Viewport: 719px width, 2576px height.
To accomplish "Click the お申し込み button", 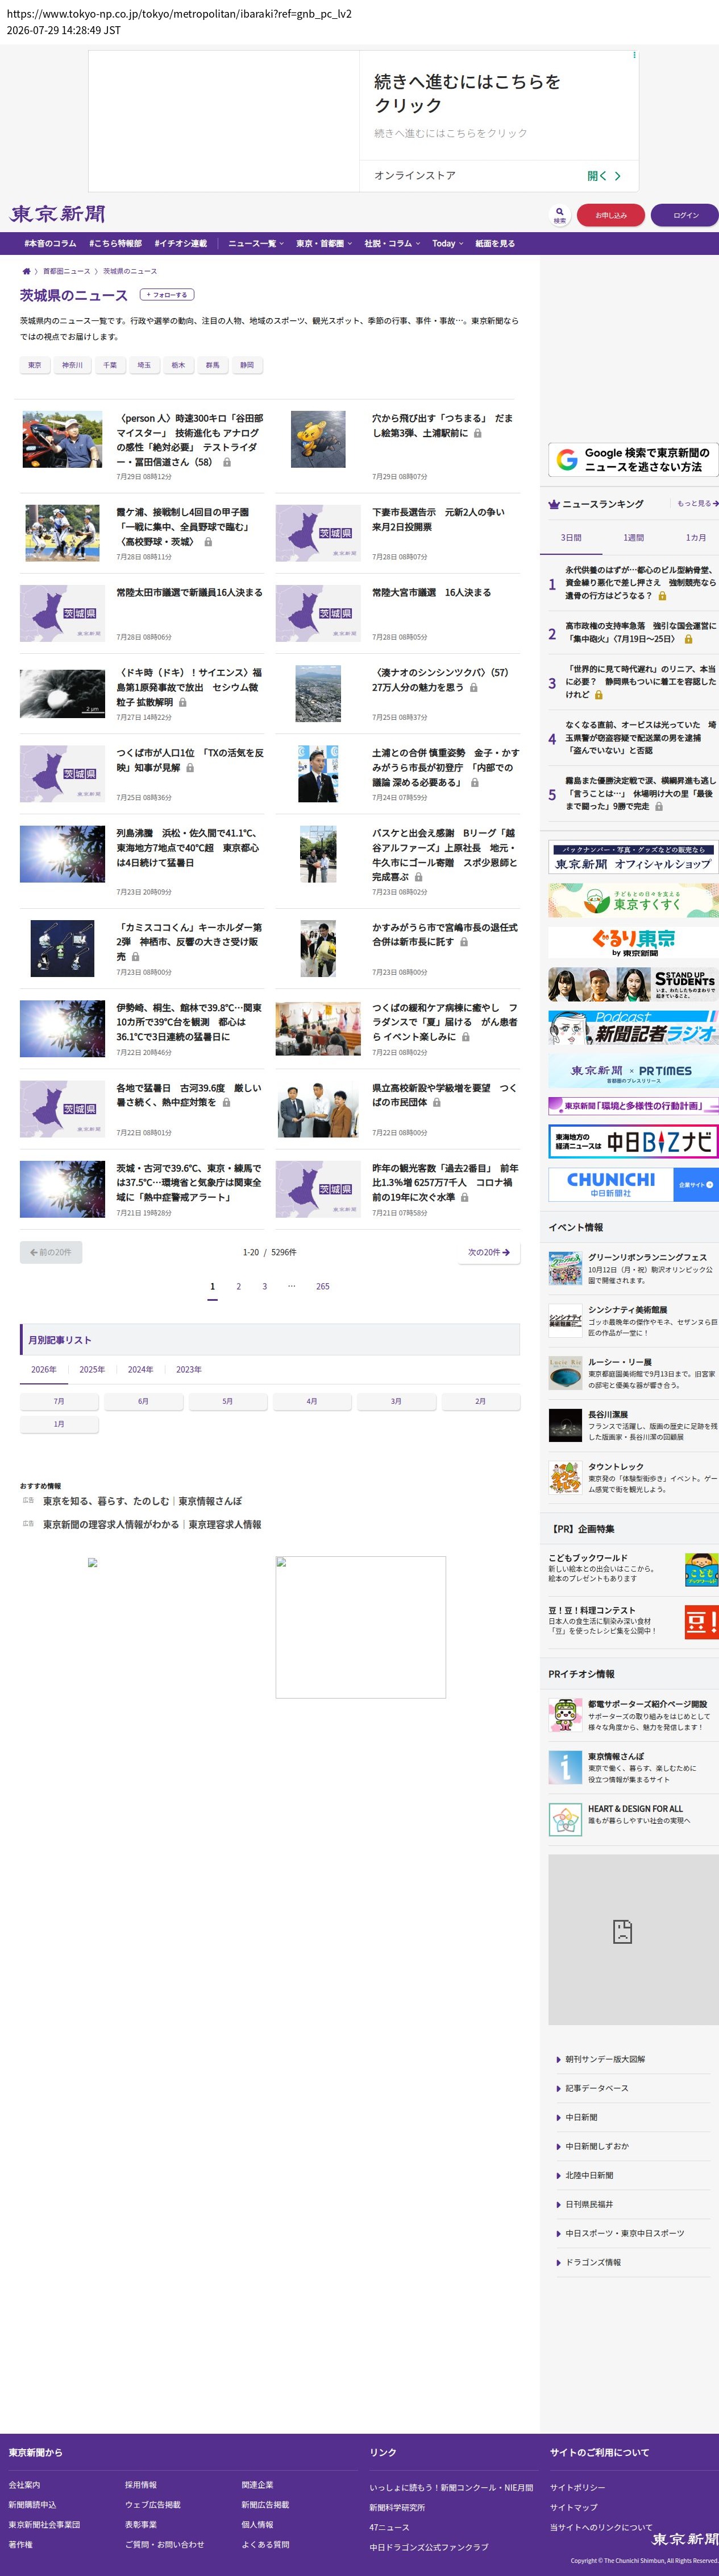I will pyautogui.click(x=611, y=215).
